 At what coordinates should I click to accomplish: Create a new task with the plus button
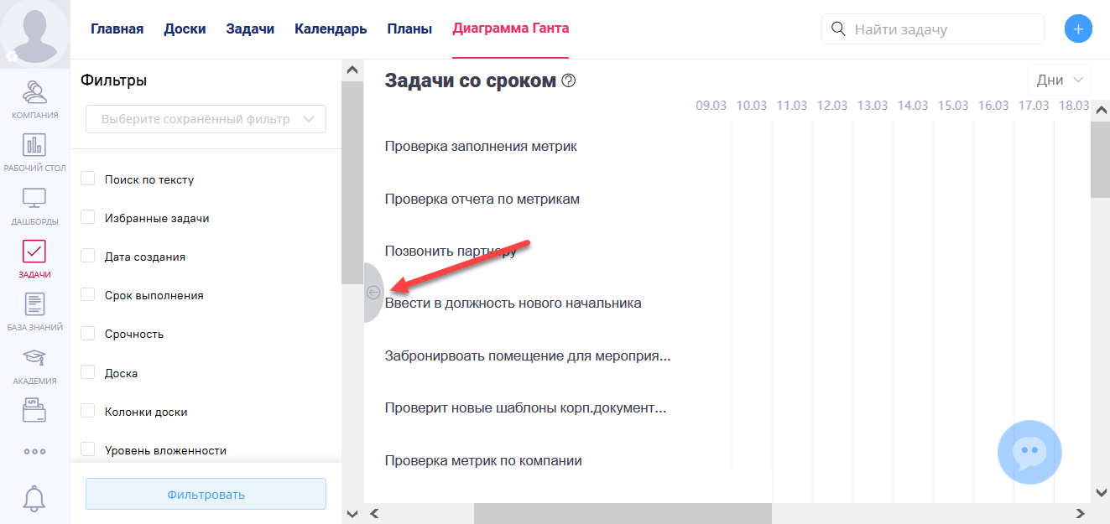[x=1078, y=28]
